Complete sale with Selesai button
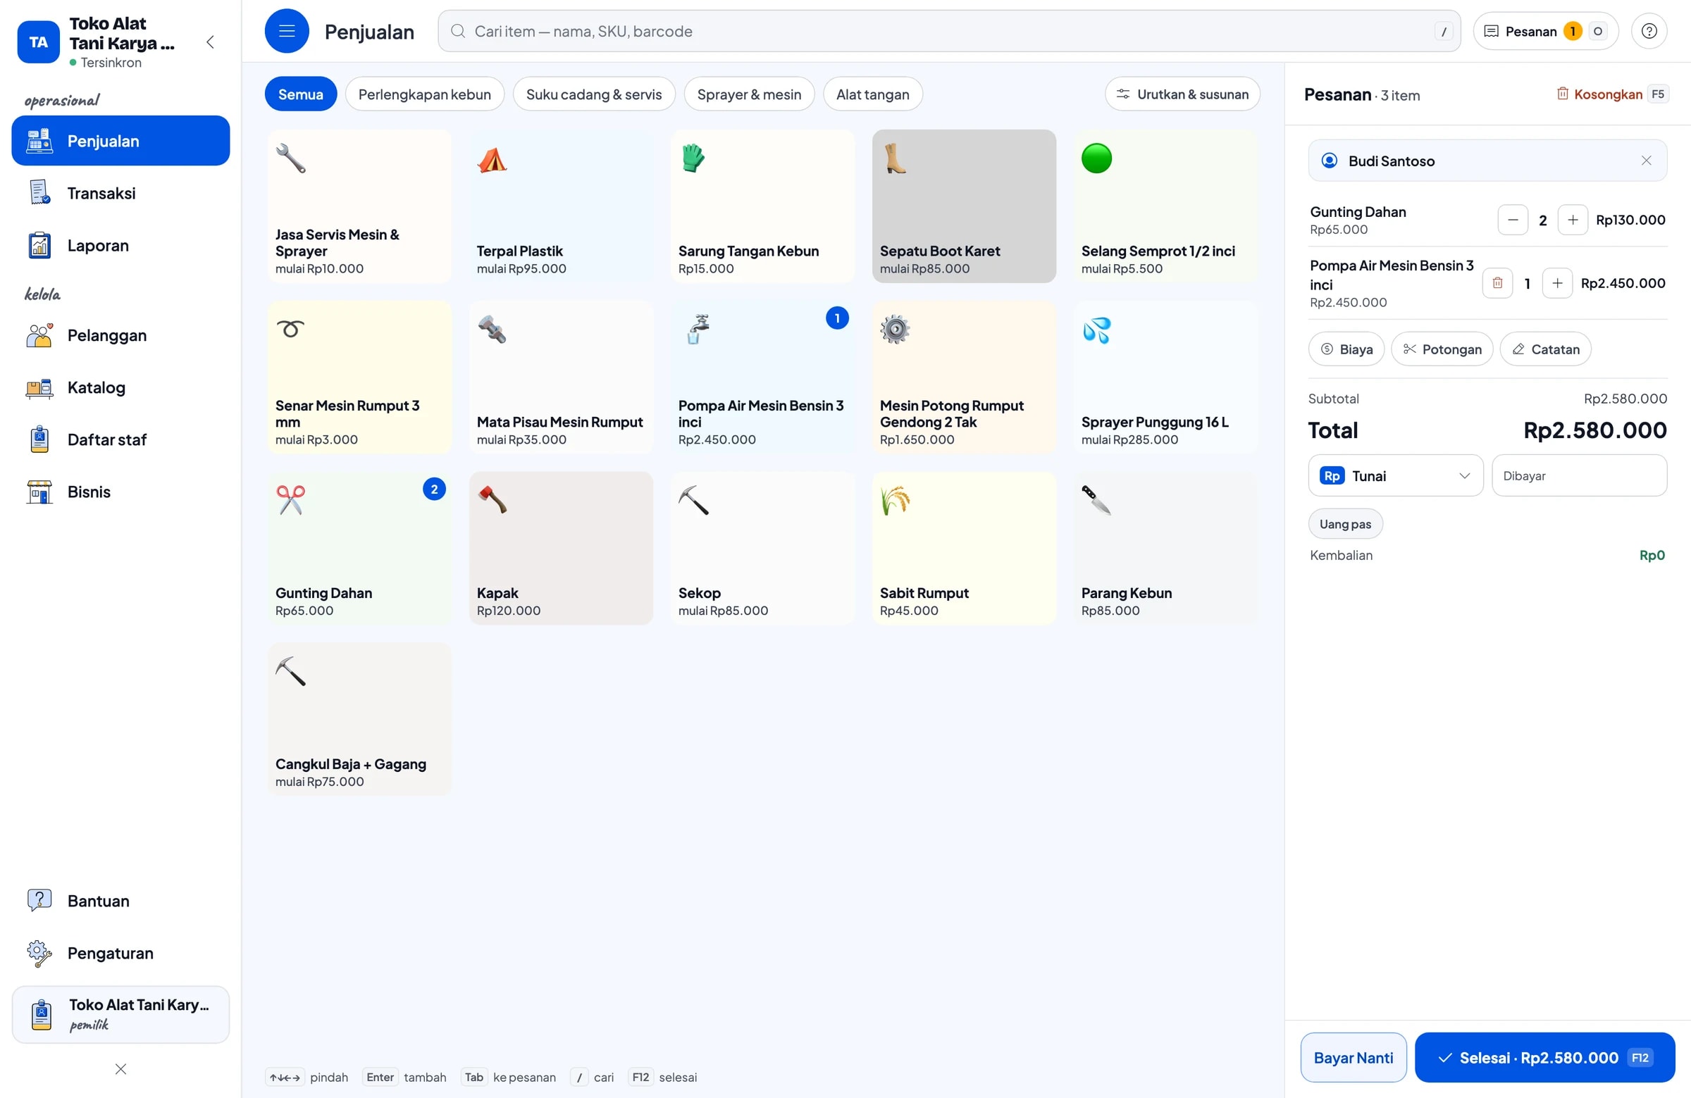The height and width of the screenshot is (1098, 1691). tap(1544, 1057)
